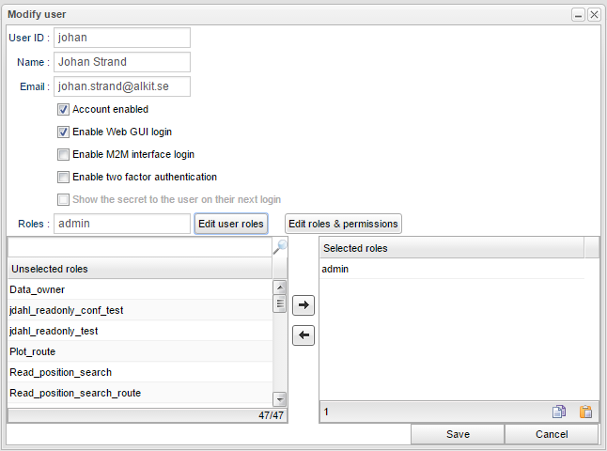The width and height of the screenshot is (607, 451).
Task: Uncheck the Account enabled checkbox
Action: click(64, 110)
